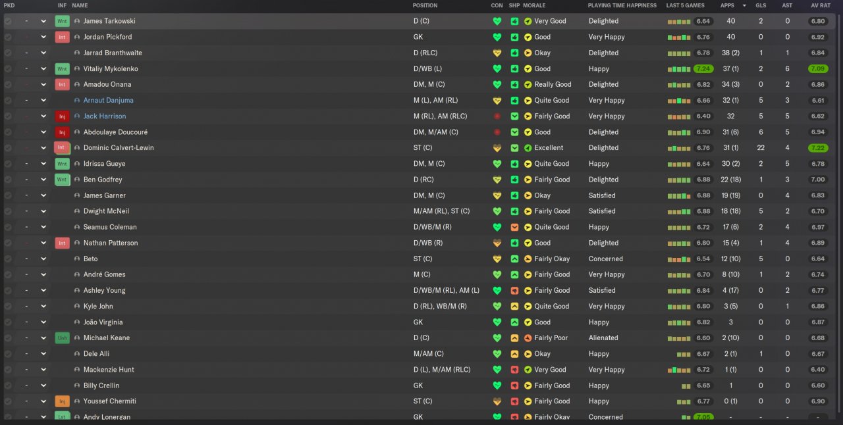Click the morale icon for Michael Keane
The height and width of the screenshot is (425, 843).
point(528,338)
